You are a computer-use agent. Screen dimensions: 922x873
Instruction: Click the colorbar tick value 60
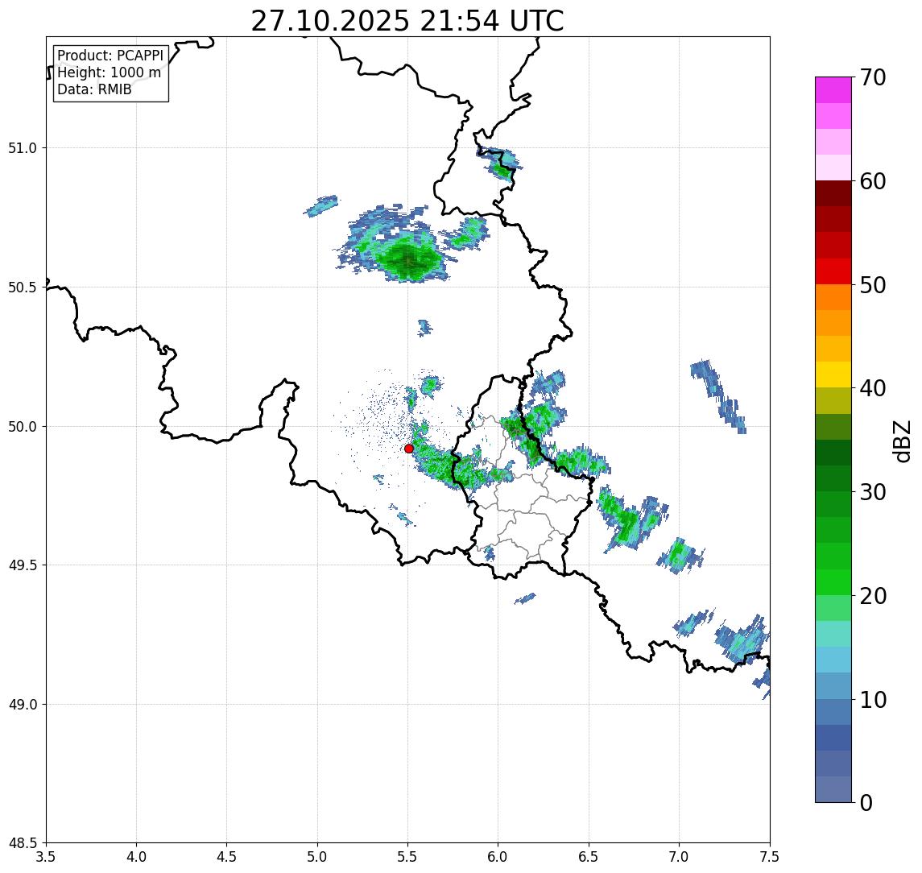[872, 181]
